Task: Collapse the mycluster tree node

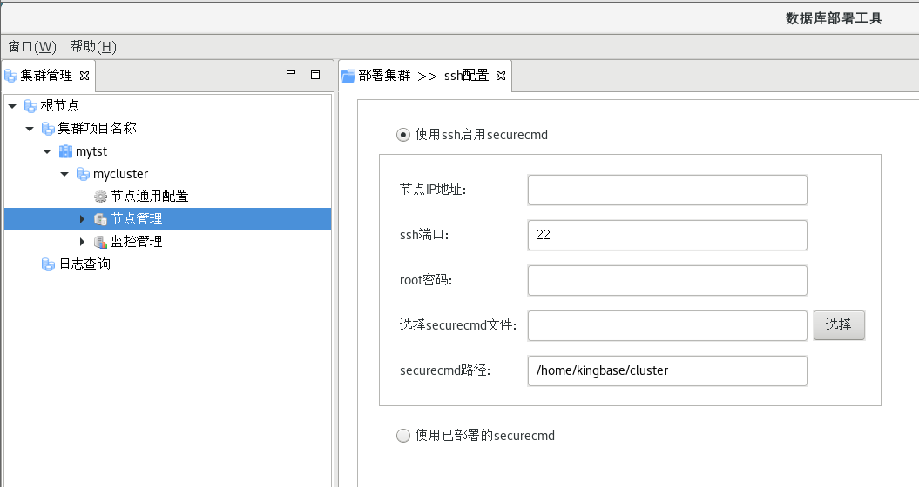Action: (x=64, y=174)
